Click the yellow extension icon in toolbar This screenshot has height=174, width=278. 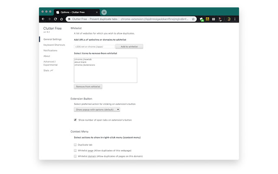207,19
